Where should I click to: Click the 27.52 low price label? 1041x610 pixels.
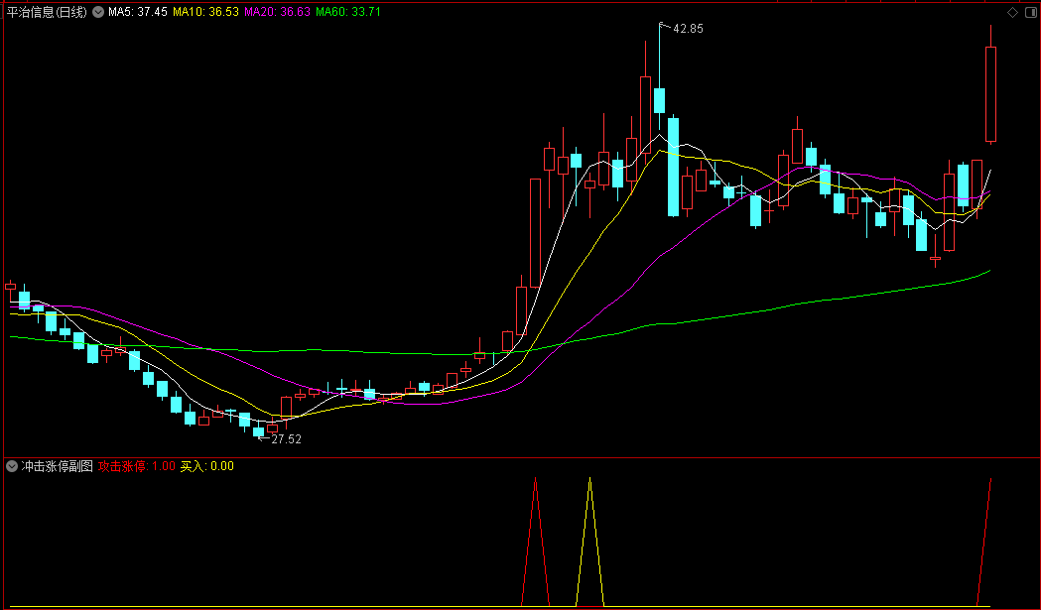tap(286, 438)
